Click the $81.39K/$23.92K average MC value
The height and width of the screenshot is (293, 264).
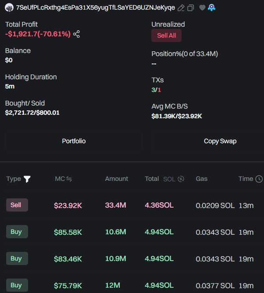tap(177, 116)
